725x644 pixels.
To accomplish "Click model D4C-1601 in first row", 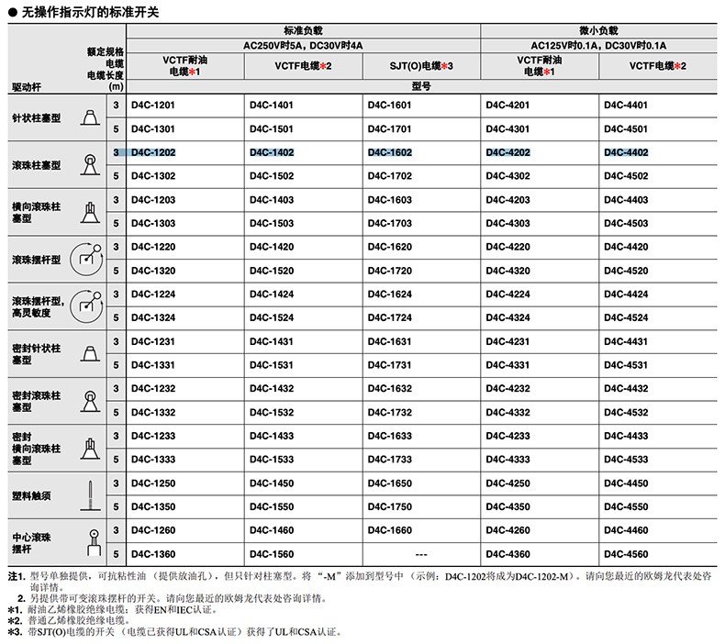I will click(390, 105).
